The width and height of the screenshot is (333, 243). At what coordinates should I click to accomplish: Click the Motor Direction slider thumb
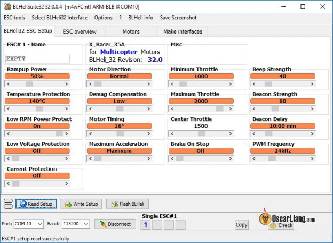98,84
